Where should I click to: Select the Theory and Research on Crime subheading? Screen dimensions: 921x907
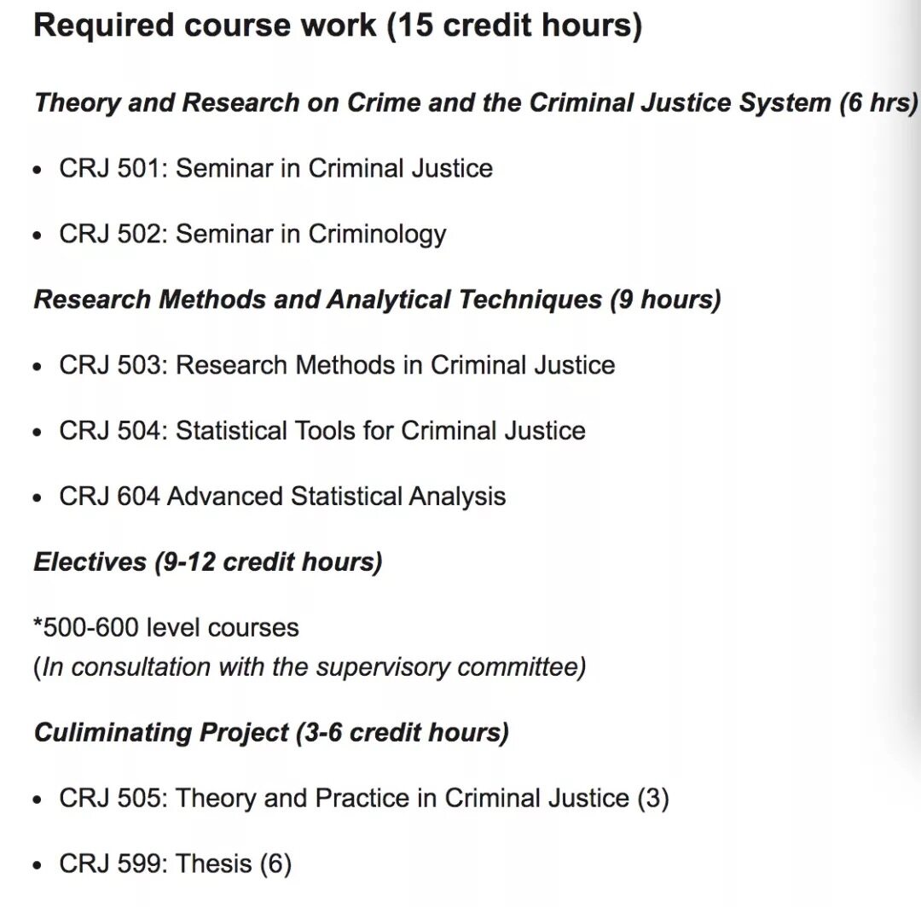(477, 103)
